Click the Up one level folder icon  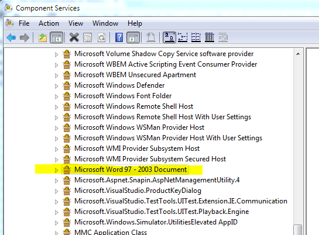tap(43, 37)
